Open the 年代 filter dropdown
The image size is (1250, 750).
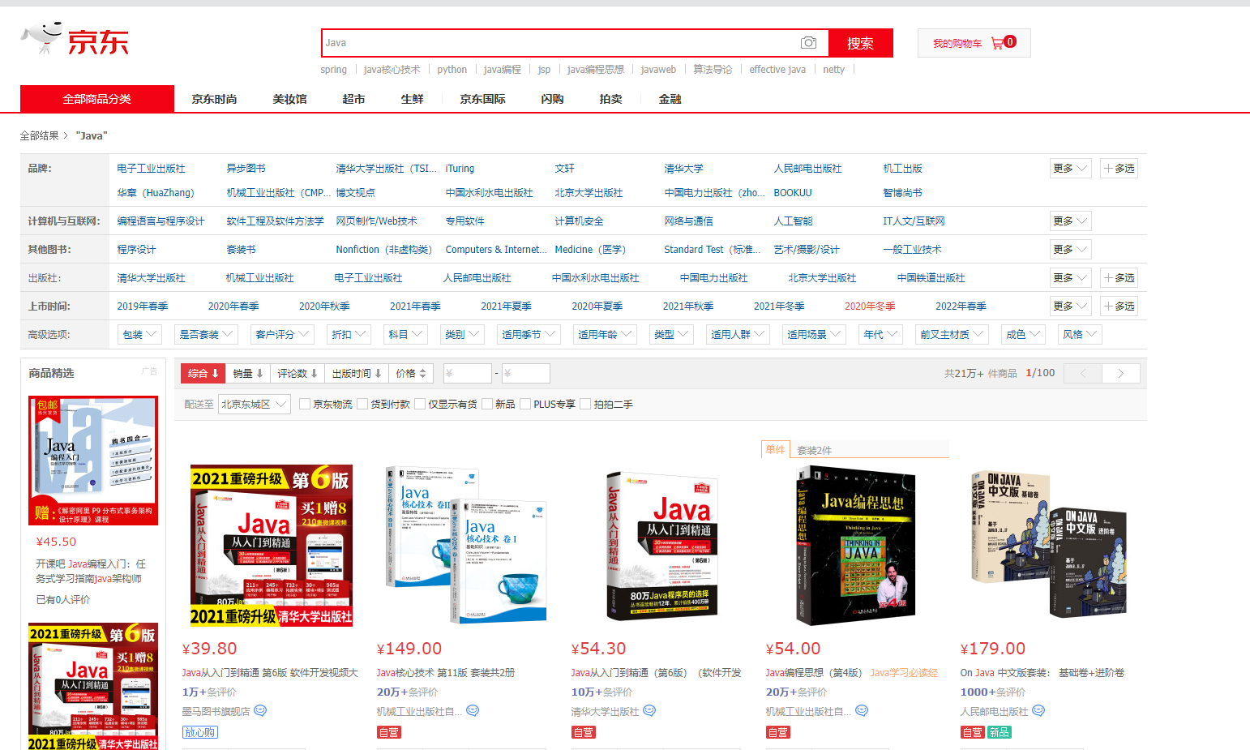(x=880, y=334)
